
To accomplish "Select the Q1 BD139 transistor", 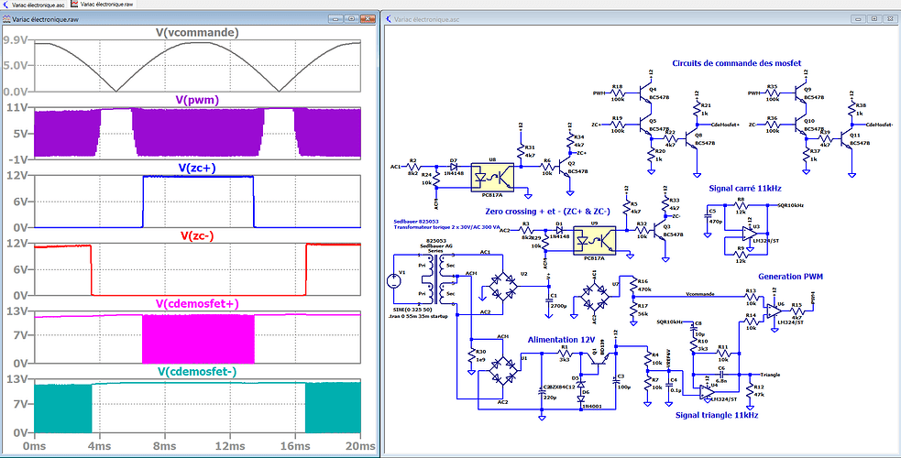I will (599, 357).
